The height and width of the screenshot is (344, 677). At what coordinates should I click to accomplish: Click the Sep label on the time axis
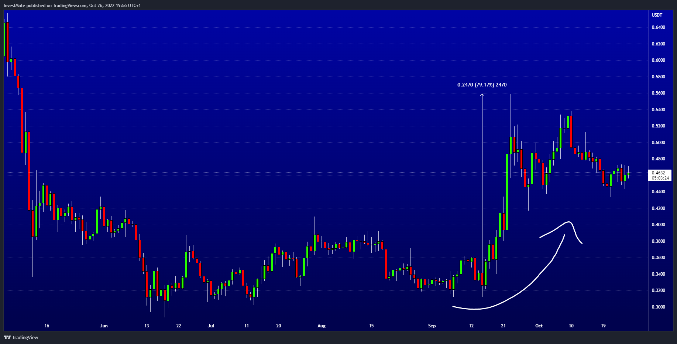click(x=432, y=326)
